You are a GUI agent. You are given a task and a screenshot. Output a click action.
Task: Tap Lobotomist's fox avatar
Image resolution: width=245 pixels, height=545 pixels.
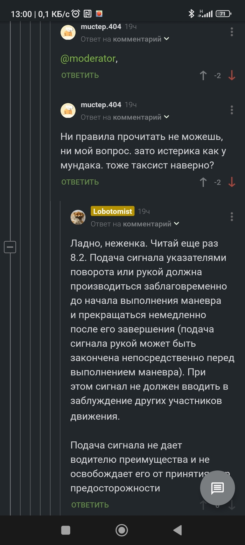coord(78,217)
